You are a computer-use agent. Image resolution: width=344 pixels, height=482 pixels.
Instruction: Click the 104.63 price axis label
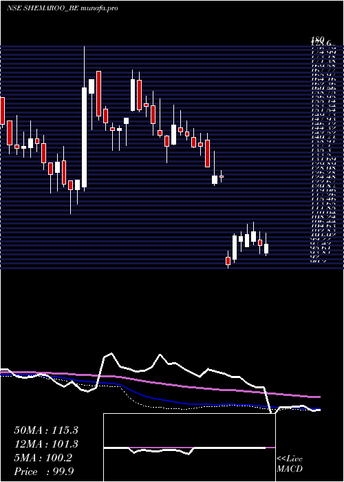click(x=323, y=226)
